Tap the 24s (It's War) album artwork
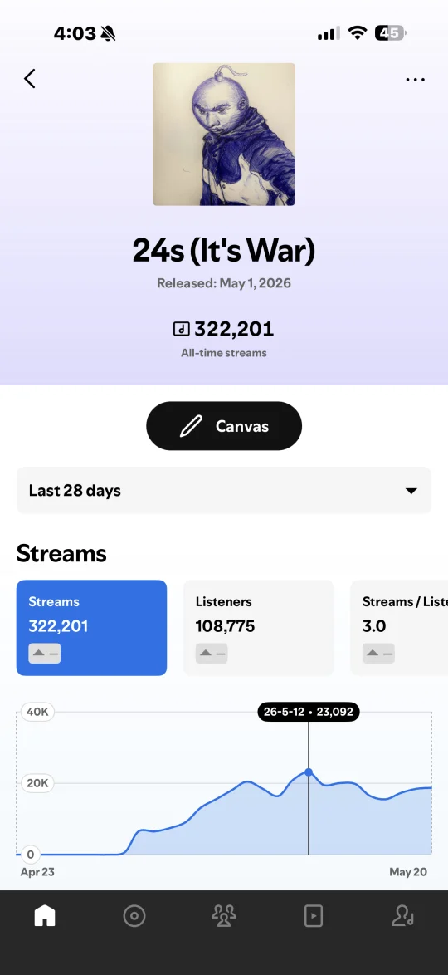 (x=224, y=135)
